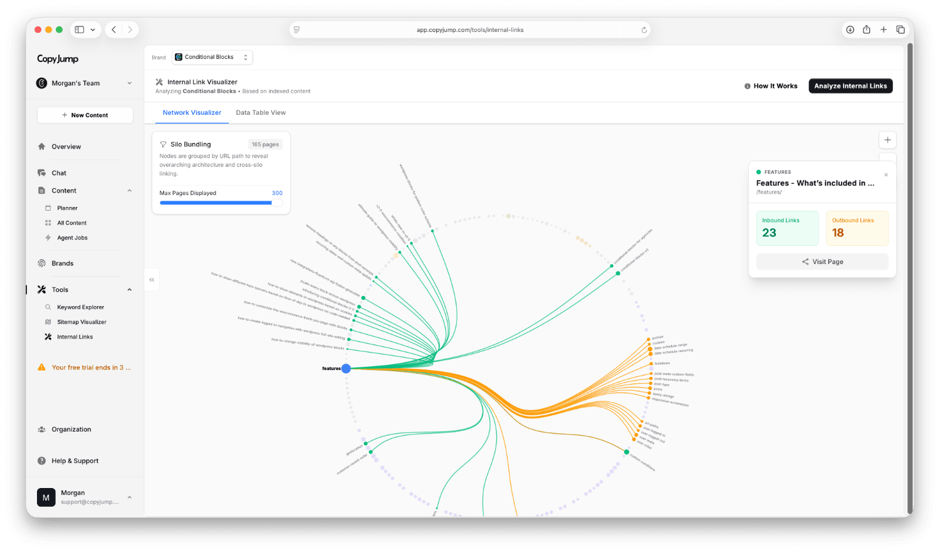The image size is (940, 552).
Task: Click the All Content grid icon
Action: coord(48,223)
